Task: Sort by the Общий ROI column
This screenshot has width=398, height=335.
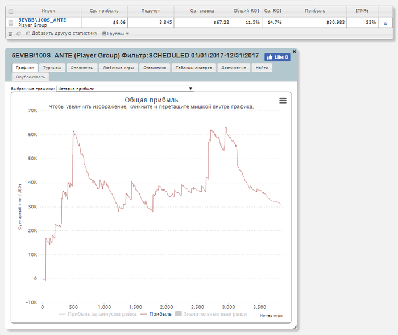Action: point(246,11)
